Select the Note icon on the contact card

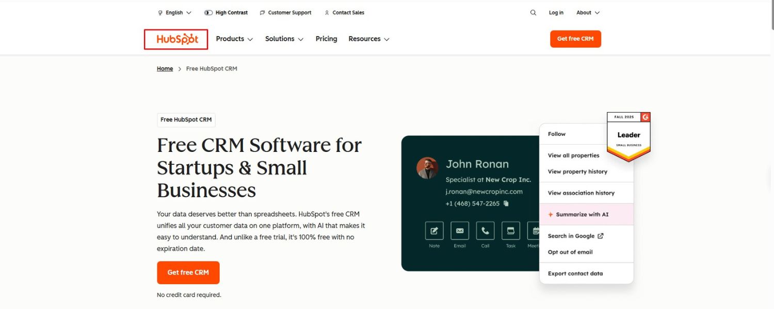pos(434,231)
